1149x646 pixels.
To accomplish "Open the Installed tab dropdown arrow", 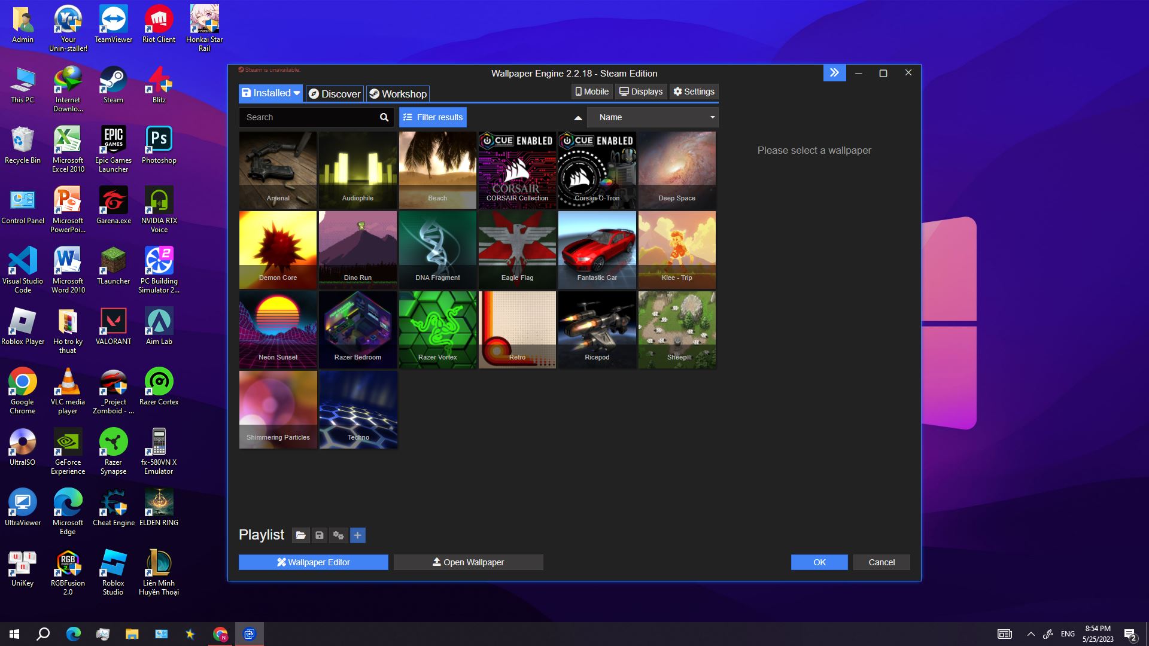I will (297, 93).
